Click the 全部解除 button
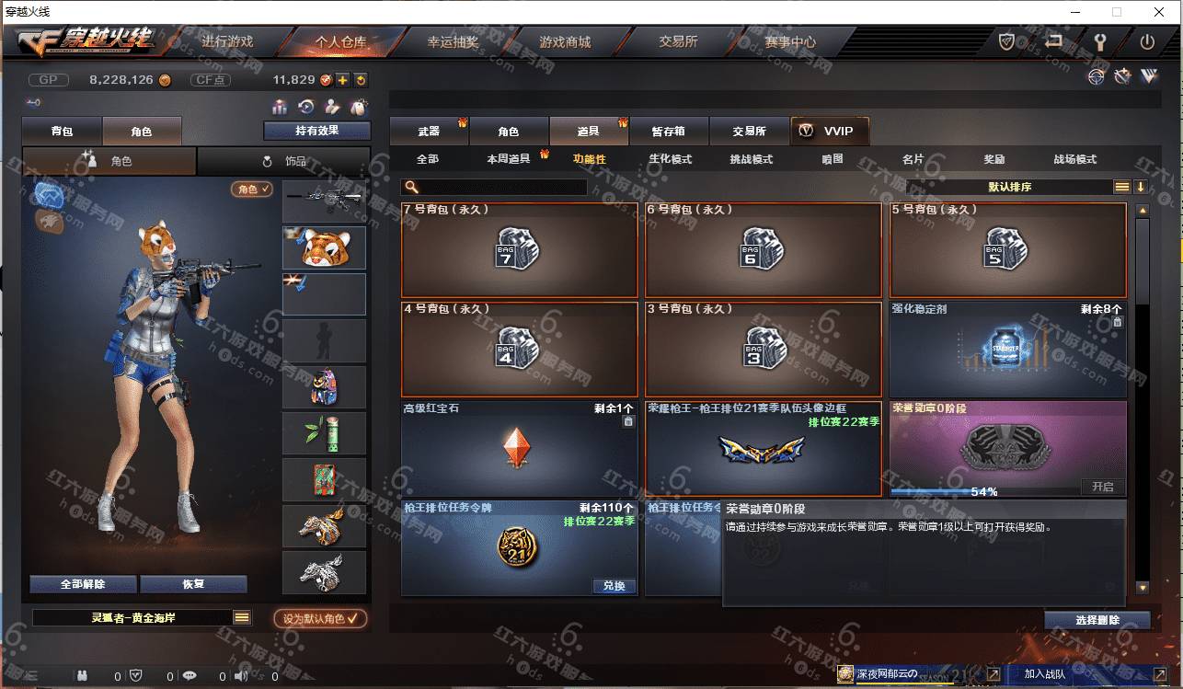 click(83, 584)
